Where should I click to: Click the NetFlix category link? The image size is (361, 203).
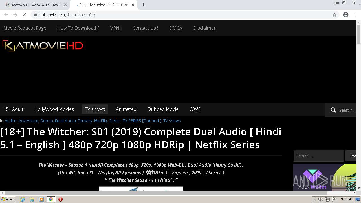[101, 121]
